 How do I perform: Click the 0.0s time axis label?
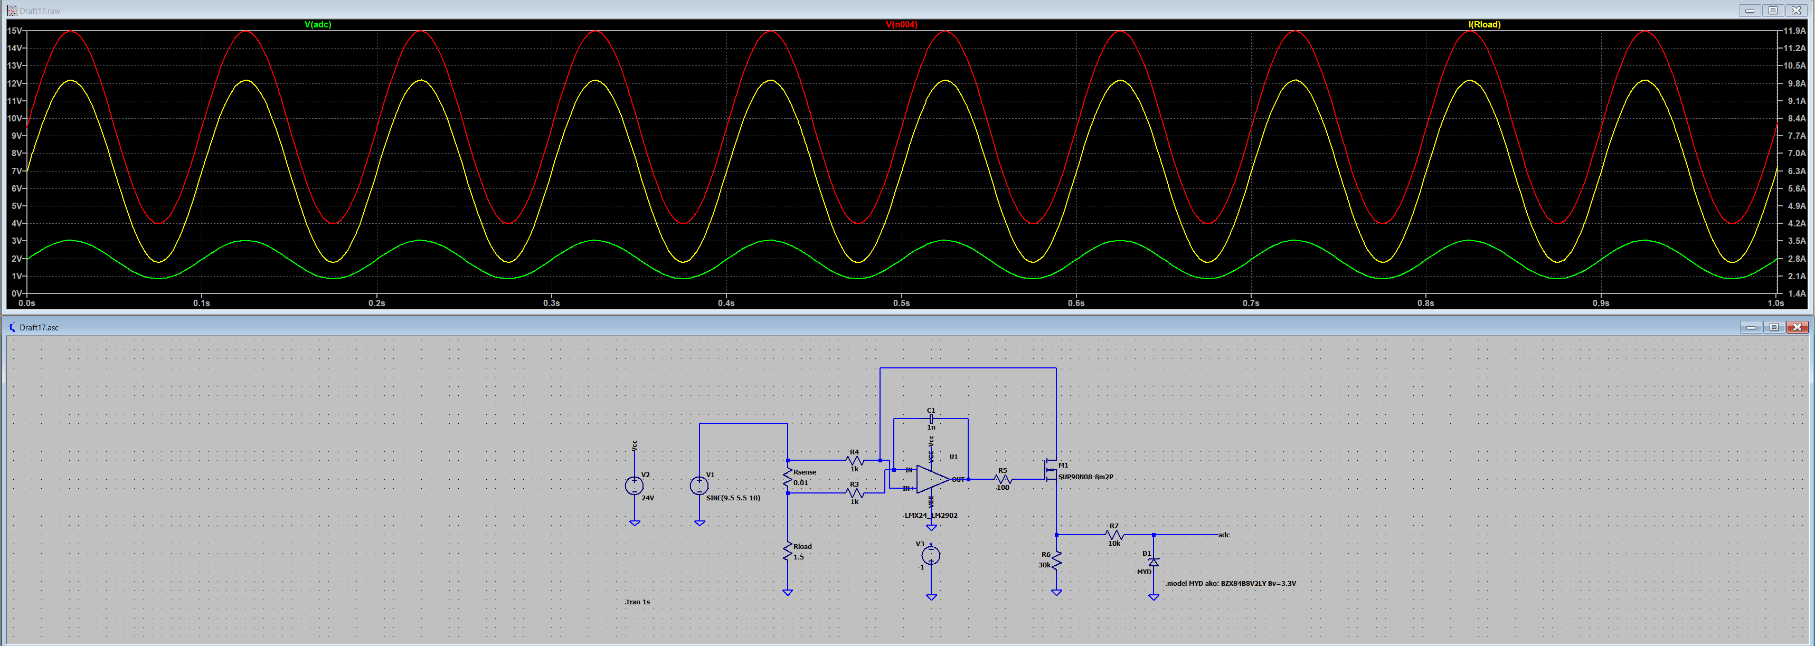coord(27,303)
